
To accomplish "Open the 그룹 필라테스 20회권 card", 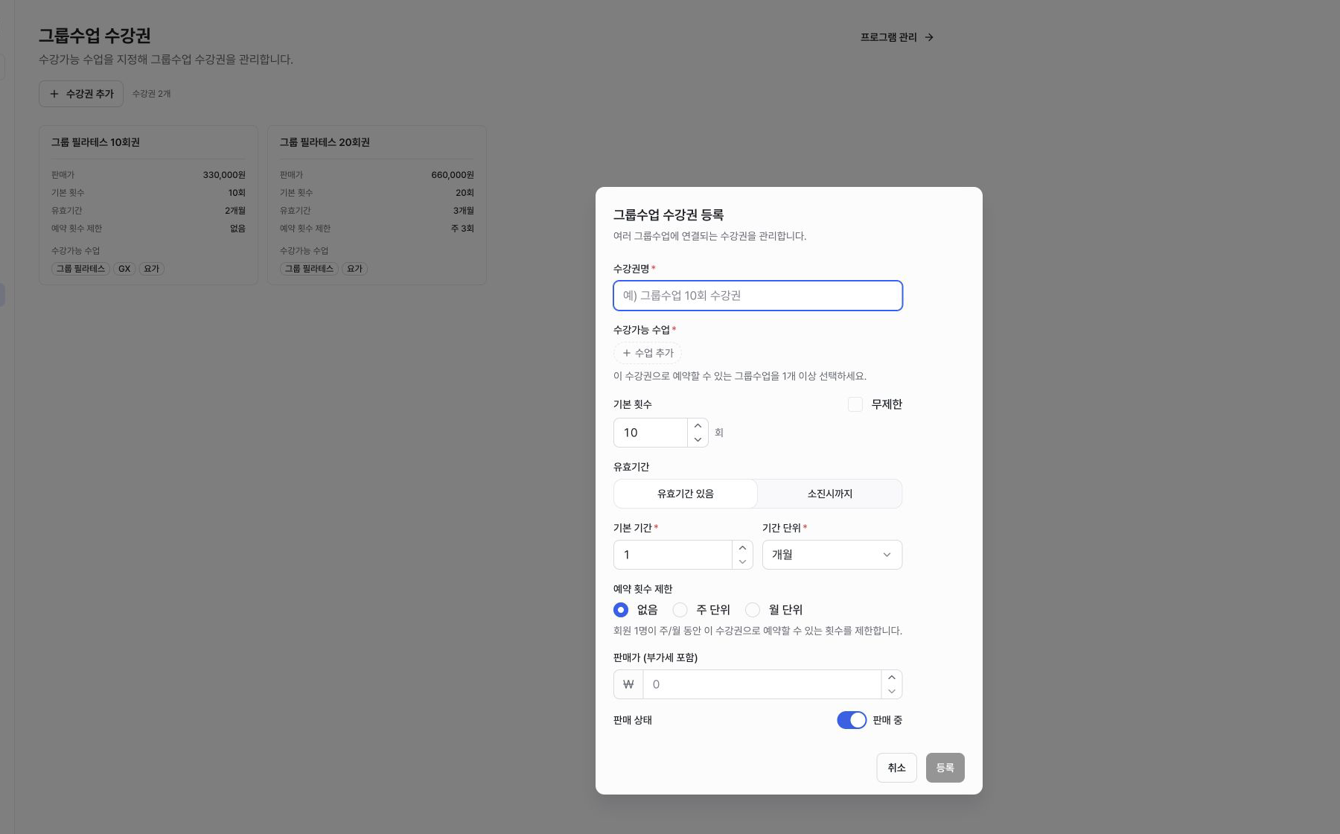I will tap(377, 205).
